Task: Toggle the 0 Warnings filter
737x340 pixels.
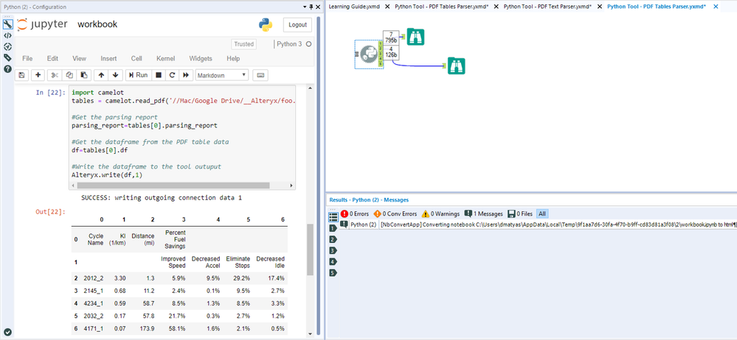Action: tap(440, 214)
